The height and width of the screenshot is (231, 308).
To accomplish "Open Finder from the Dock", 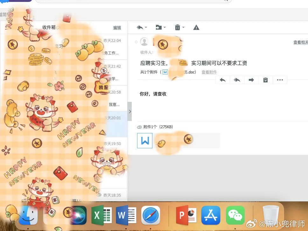I will 28,215.
